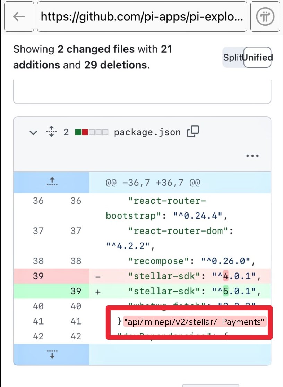Viewport: 283px width, 387px height.
Task: Open package.json three-dot options menu
Action: 252,156
